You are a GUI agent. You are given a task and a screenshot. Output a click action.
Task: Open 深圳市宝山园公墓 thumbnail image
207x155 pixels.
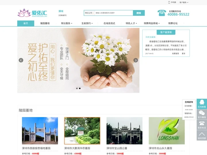tap(124, 131)
